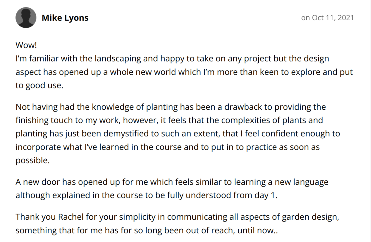Image resolution: width=371 pixels, height=242 pixels.
Task: Click the line starting "A new door has opened"
Action: pyautogui.click(x=172, y=182)
